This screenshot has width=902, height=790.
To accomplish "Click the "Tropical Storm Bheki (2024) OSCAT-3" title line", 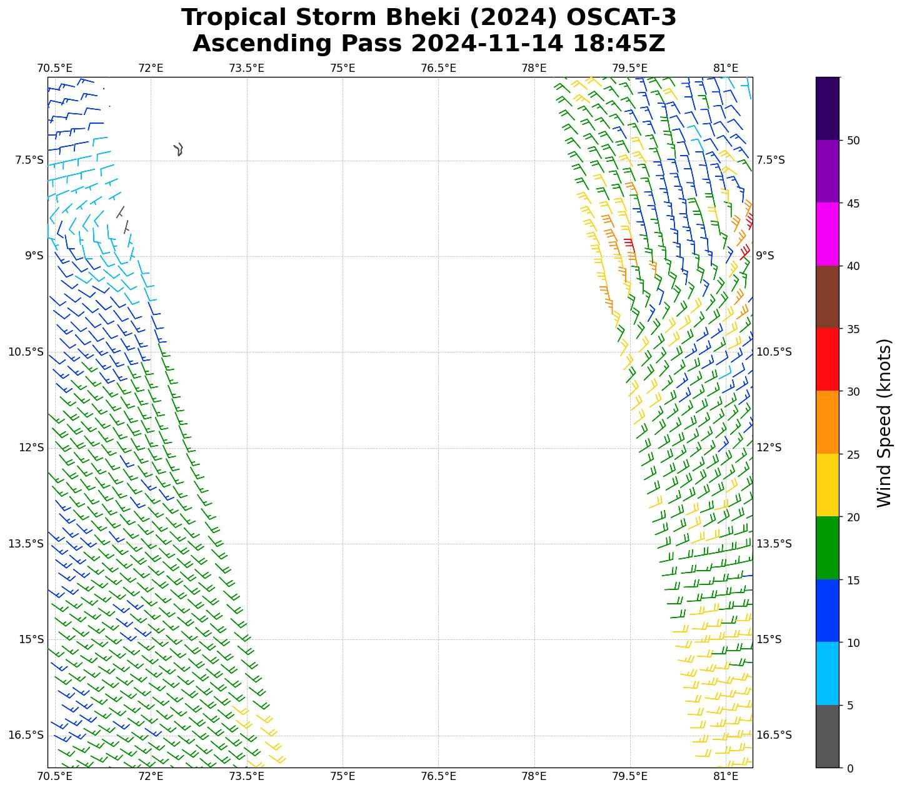I will pos(429,17).
